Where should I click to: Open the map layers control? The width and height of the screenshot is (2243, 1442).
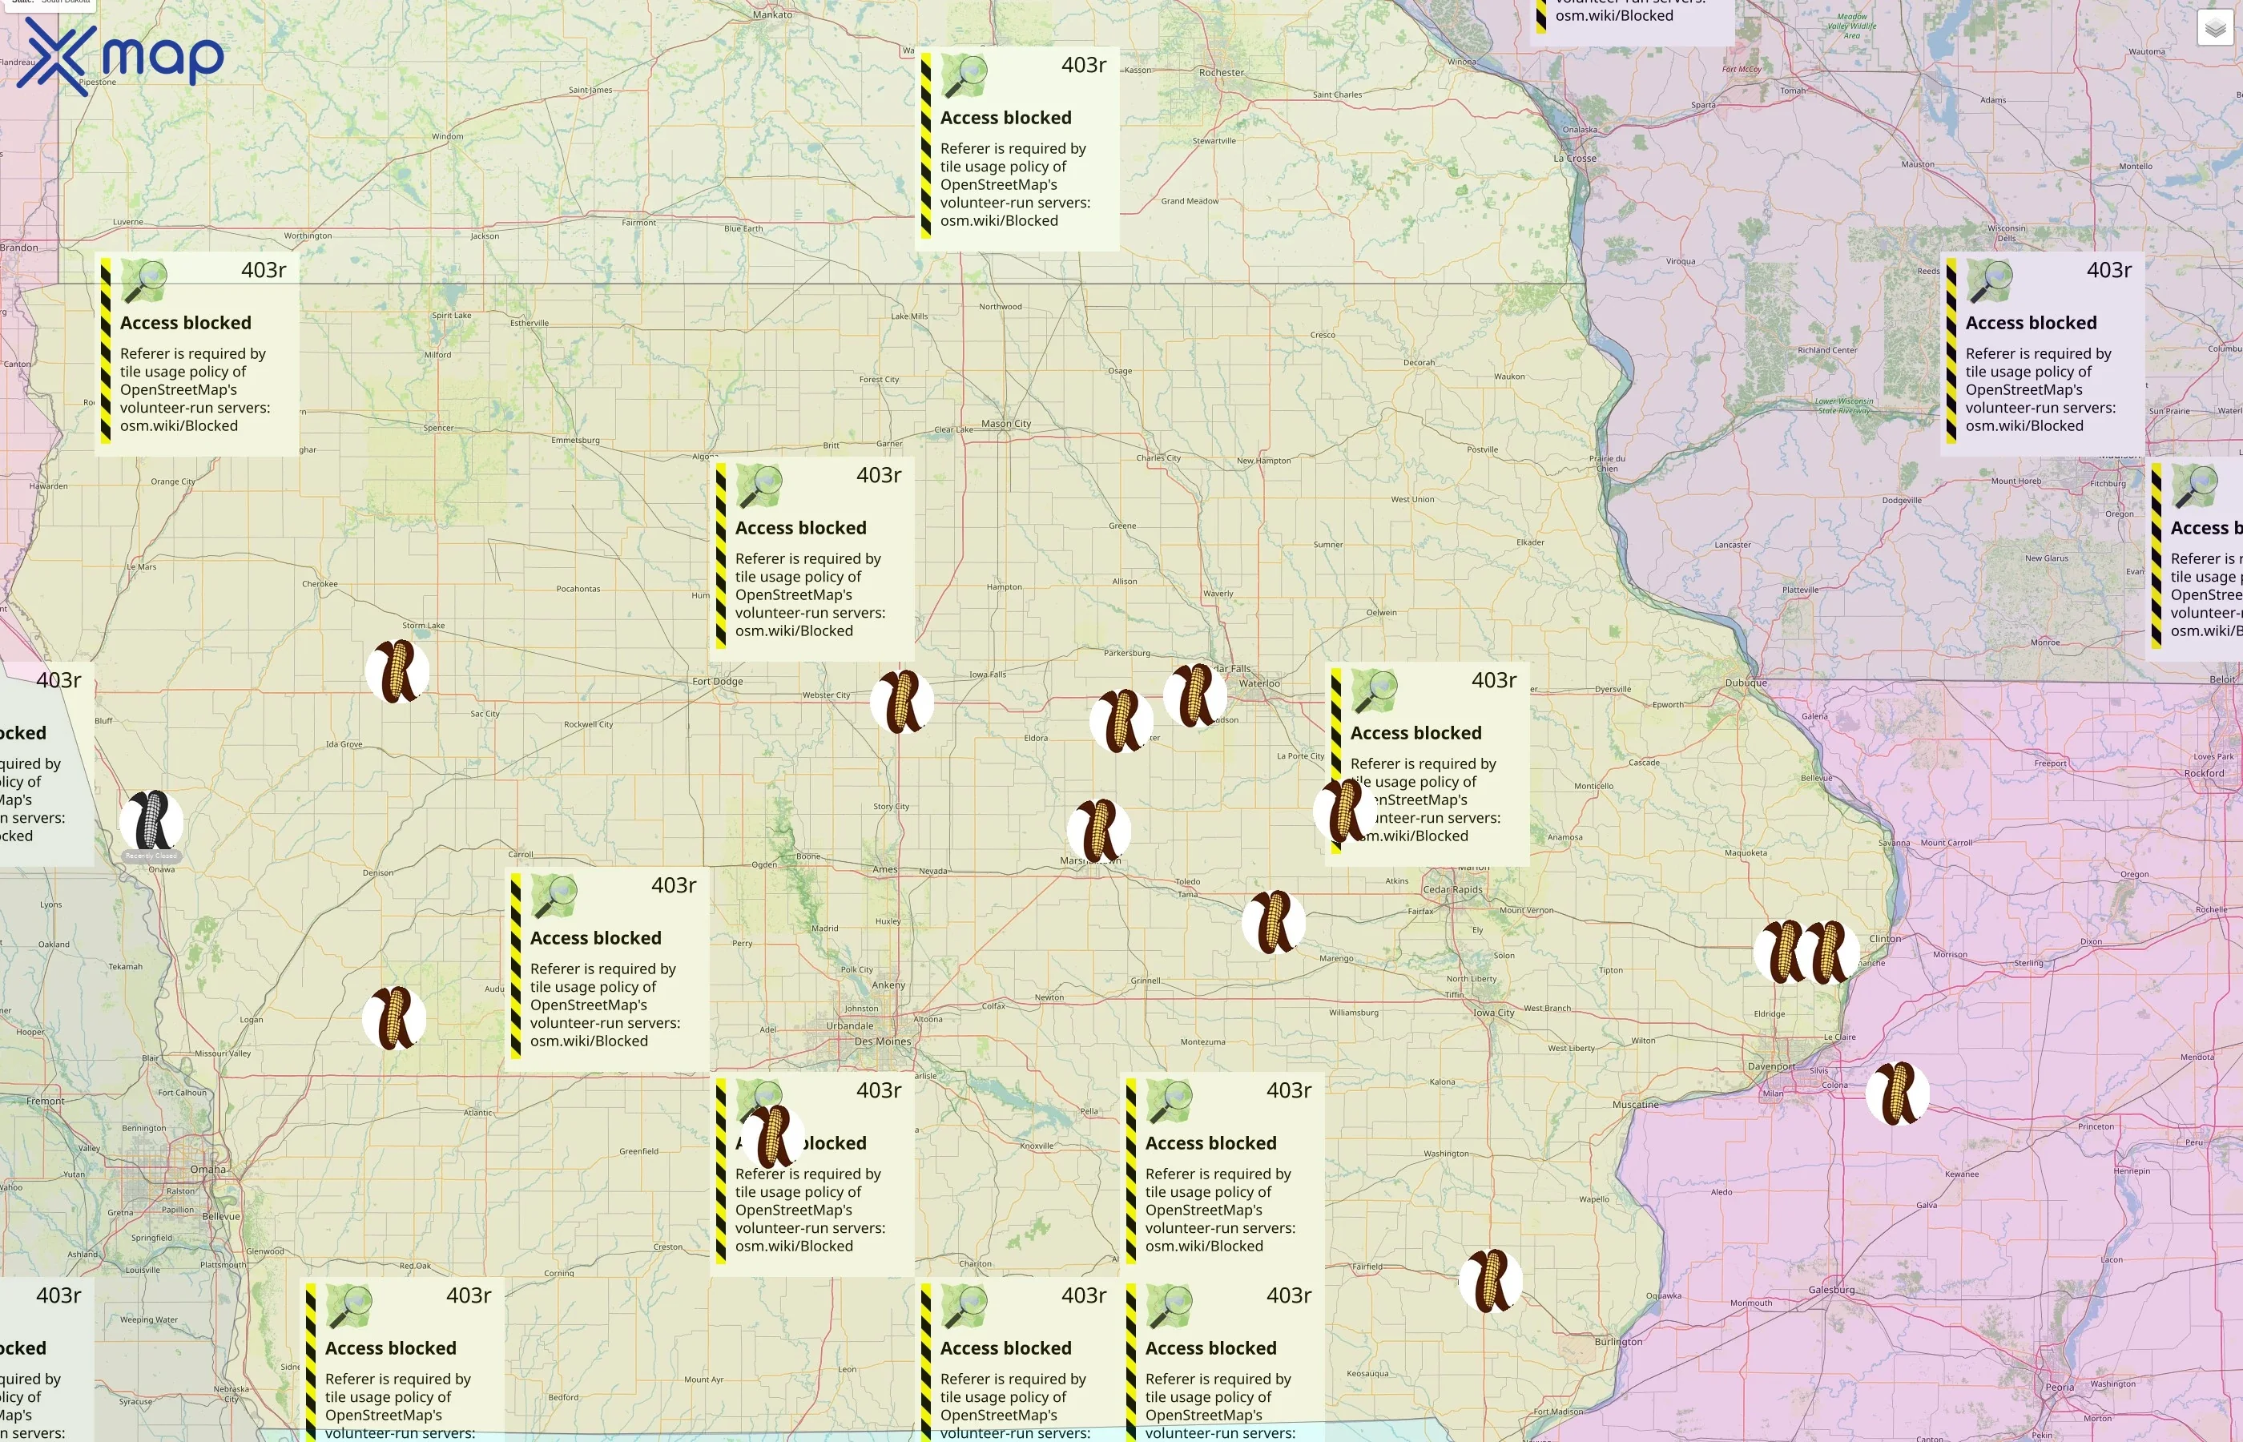pyautogui.click(x=2215, y=29)
